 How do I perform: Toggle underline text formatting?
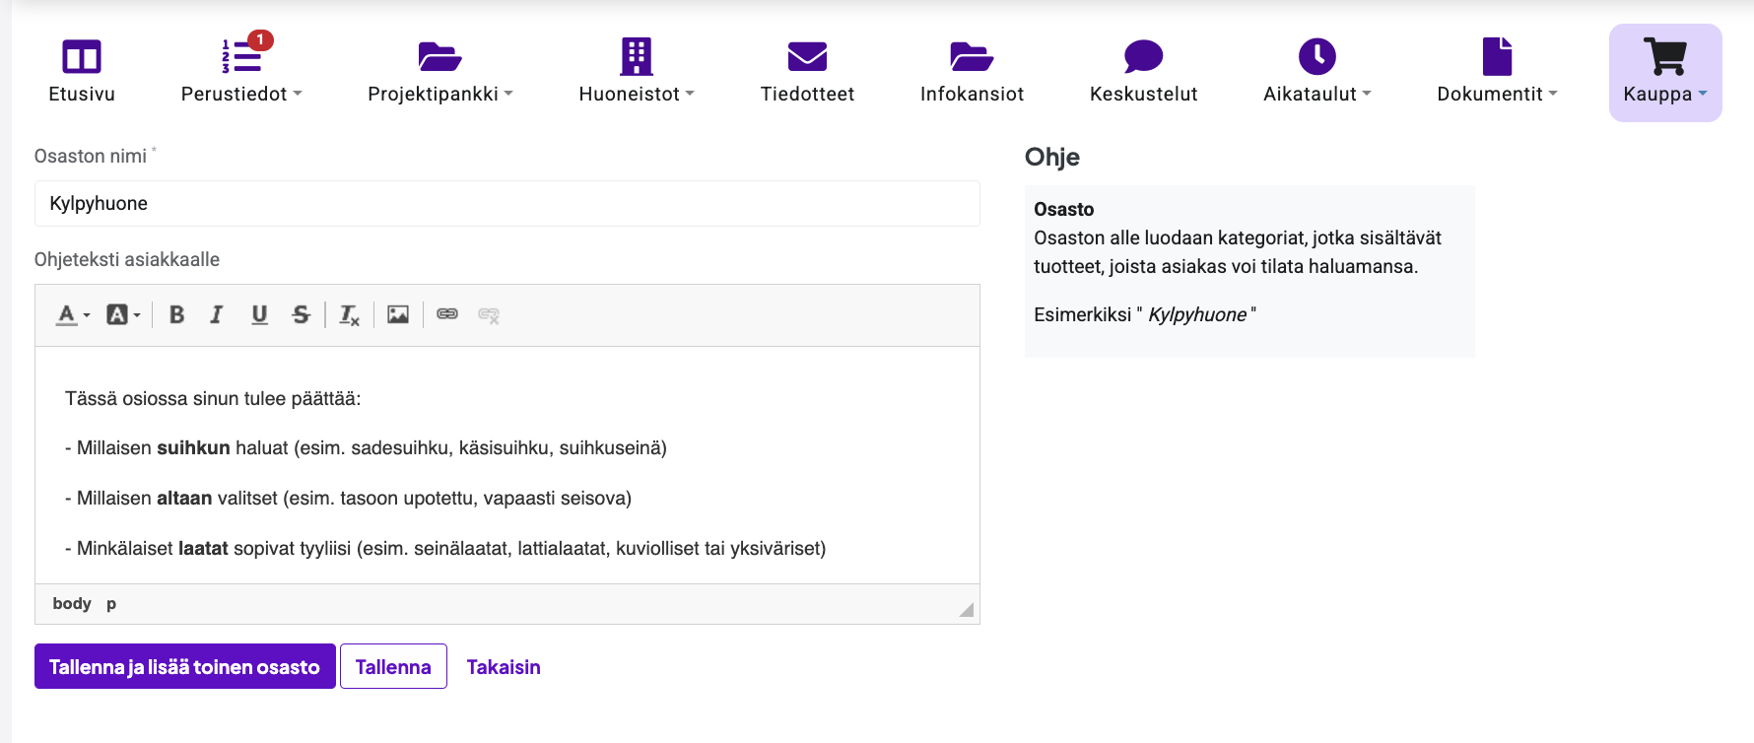[259, 314]
